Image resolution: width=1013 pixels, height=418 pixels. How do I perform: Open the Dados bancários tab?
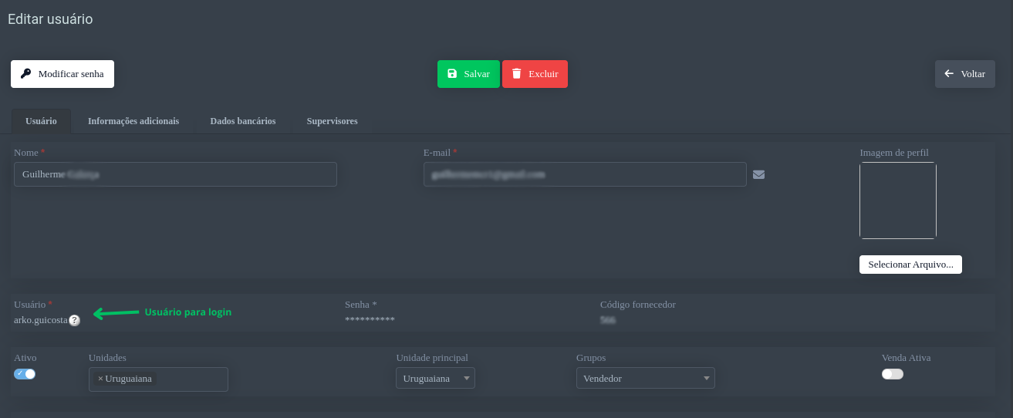tap(242, 121)
